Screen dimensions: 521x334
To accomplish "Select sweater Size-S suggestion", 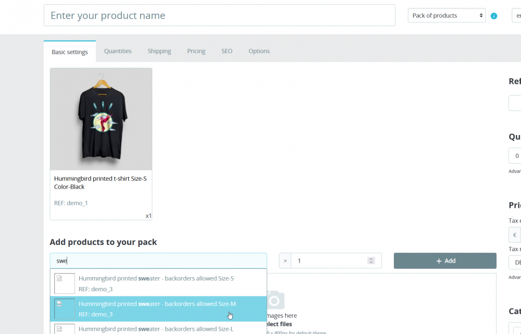I will 156,283.
